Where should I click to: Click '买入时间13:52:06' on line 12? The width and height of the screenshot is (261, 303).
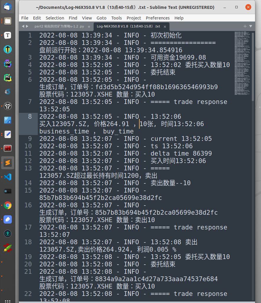point(178,161)
